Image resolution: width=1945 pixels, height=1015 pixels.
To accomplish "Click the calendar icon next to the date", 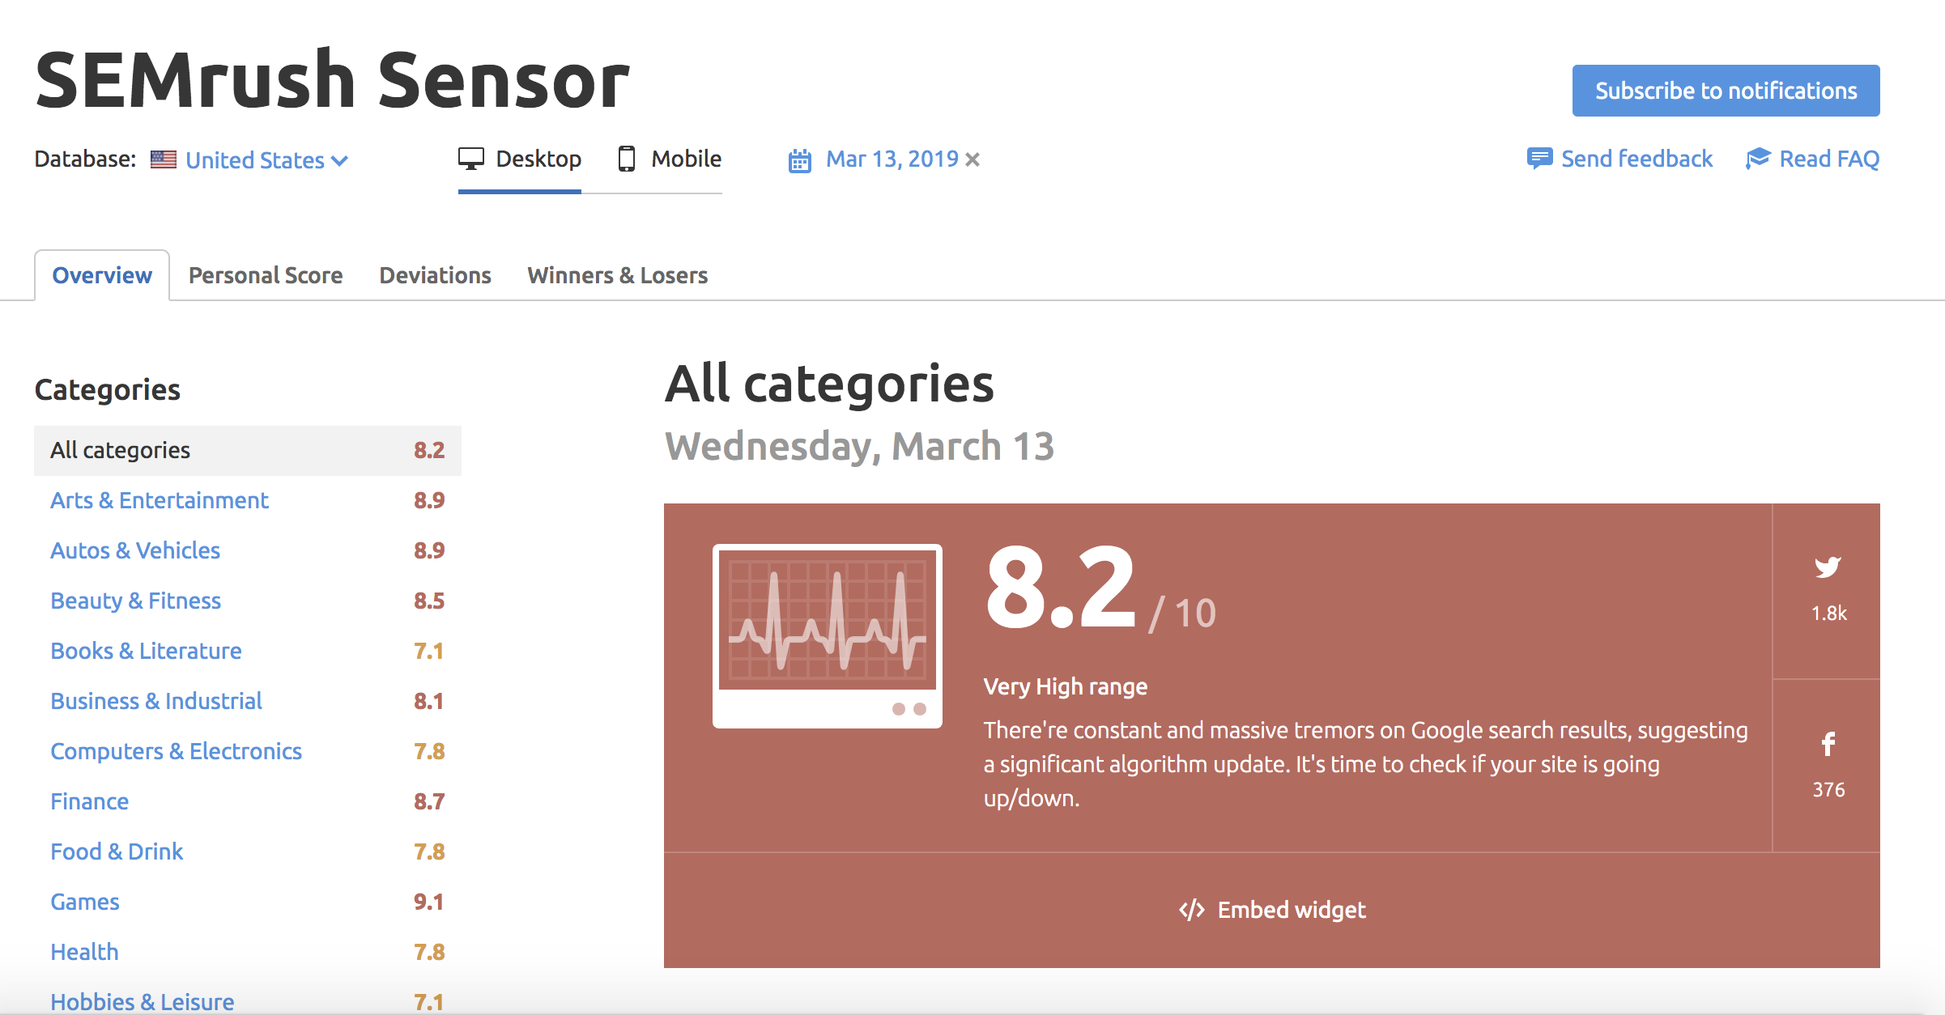I will (x=800, y=160).
